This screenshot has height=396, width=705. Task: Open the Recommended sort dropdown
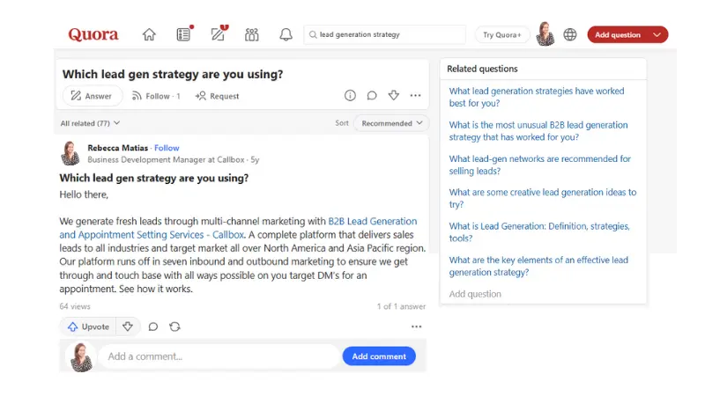391,123
